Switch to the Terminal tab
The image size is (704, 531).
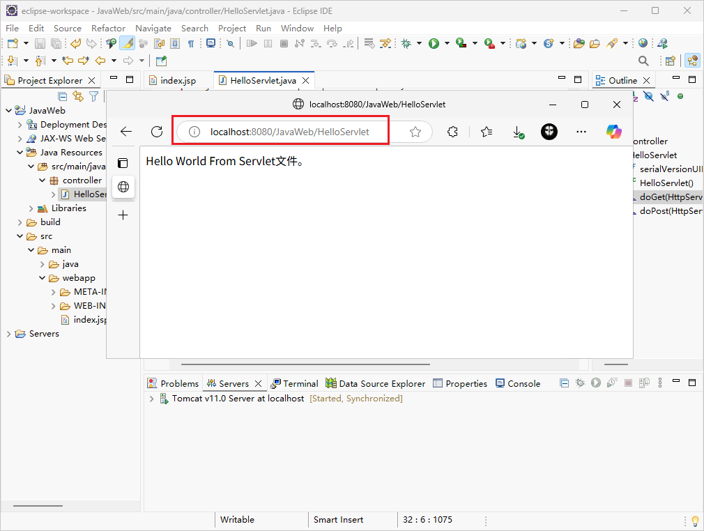(x=295, y=384)
